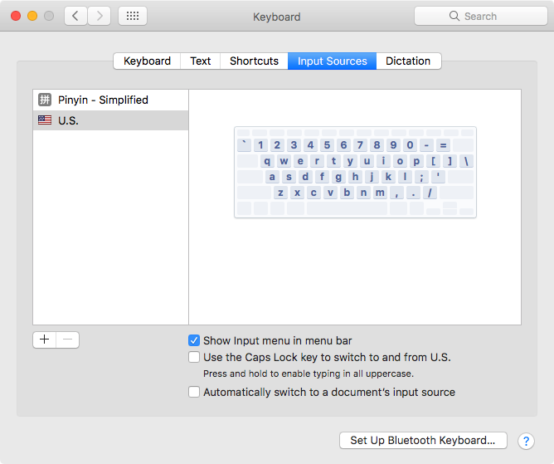
Task: Add a new input source with plus
Action: tap(45, 339)
